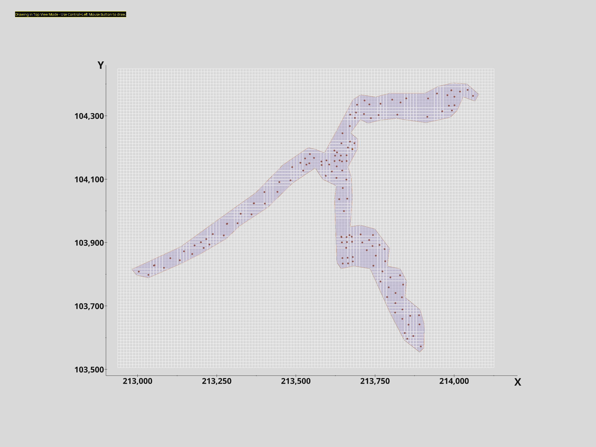
Task: Click the 214,000 X-axis tick label
Action: click(x=454, y=381)
